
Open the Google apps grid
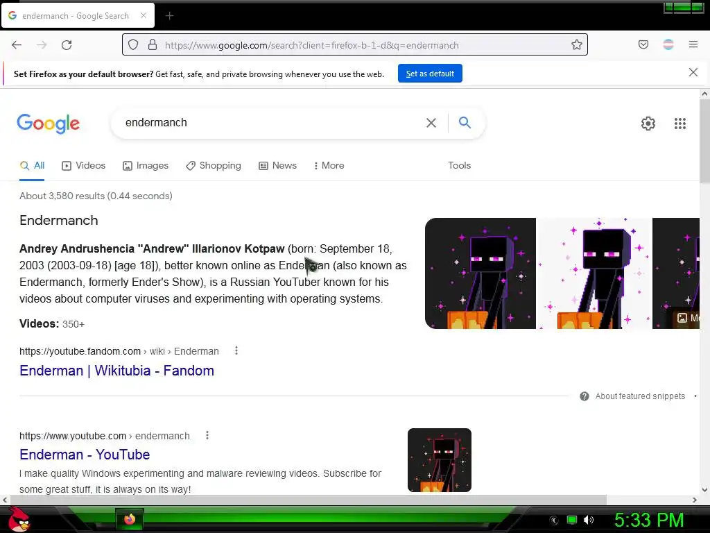(679, 124)
